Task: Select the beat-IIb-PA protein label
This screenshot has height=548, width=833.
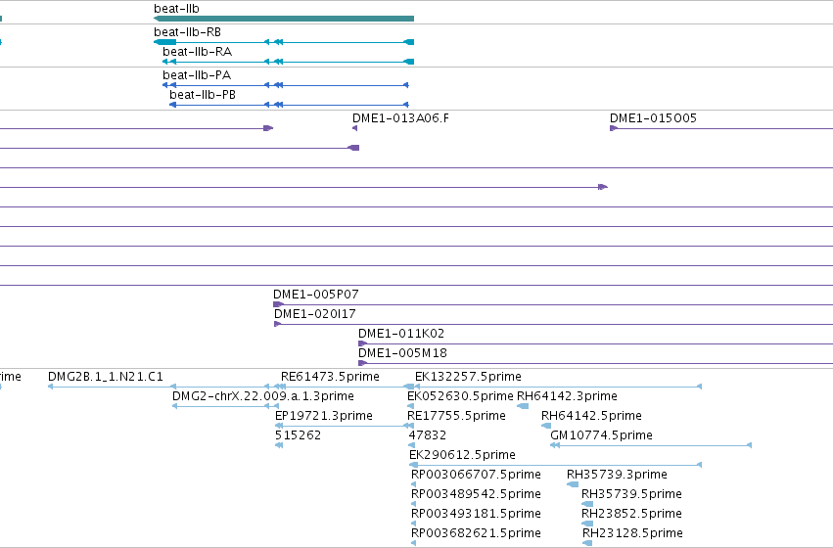Action: point(197,75)
